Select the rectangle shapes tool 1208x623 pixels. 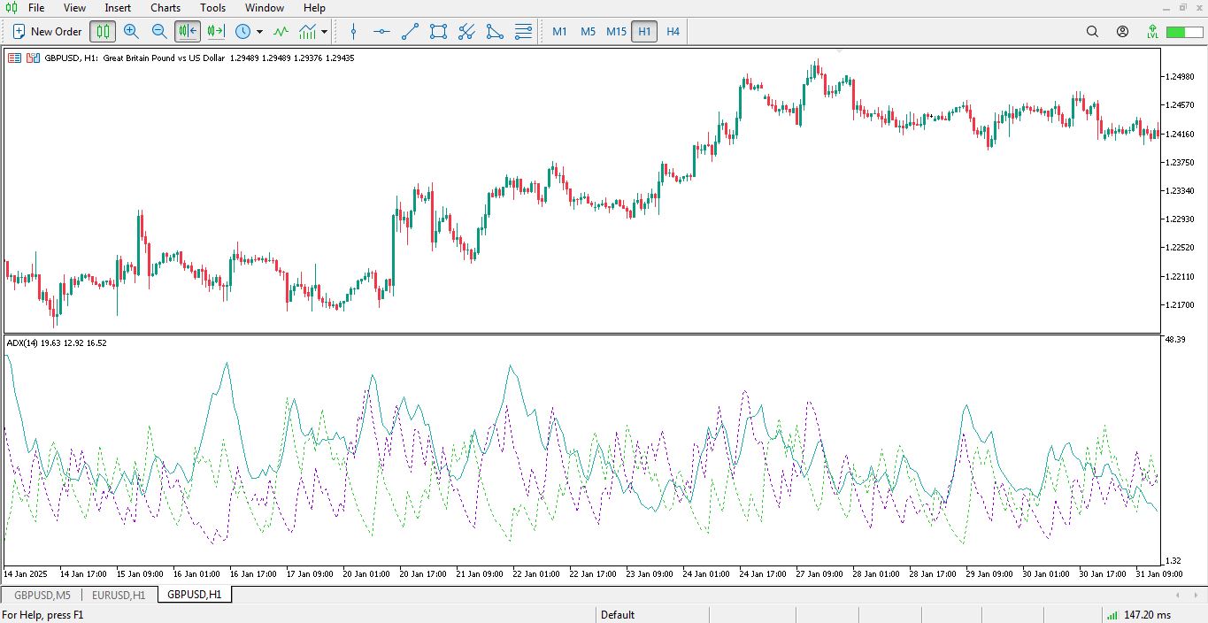(438, 31)
